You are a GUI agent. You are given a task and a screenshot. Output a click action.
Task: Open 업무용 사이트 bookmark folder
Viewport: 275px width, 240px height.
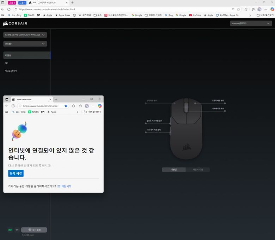(153, 15)
